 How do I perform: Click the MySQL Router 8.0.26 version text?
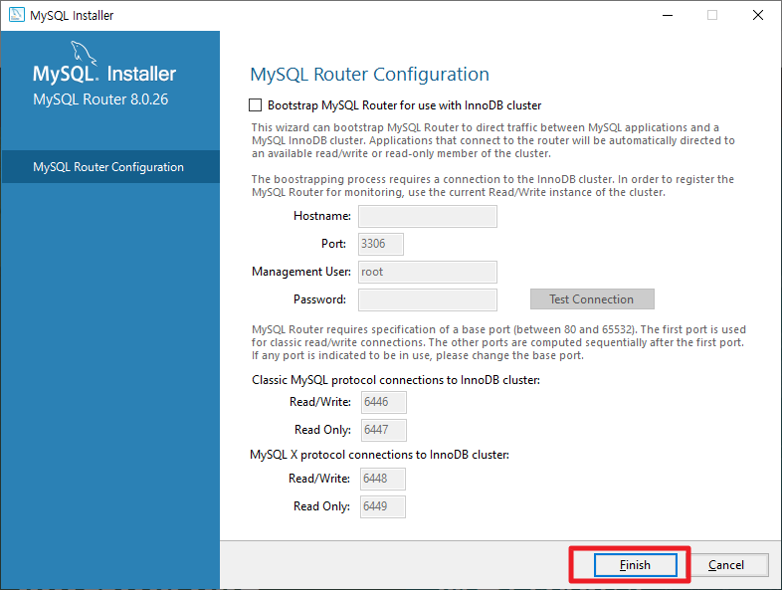pos(100,99)
